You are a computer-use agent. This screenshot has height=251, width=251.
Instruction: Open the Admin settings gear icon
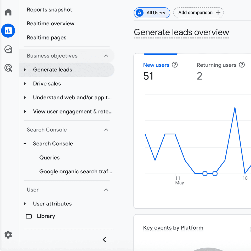(8, 235)
